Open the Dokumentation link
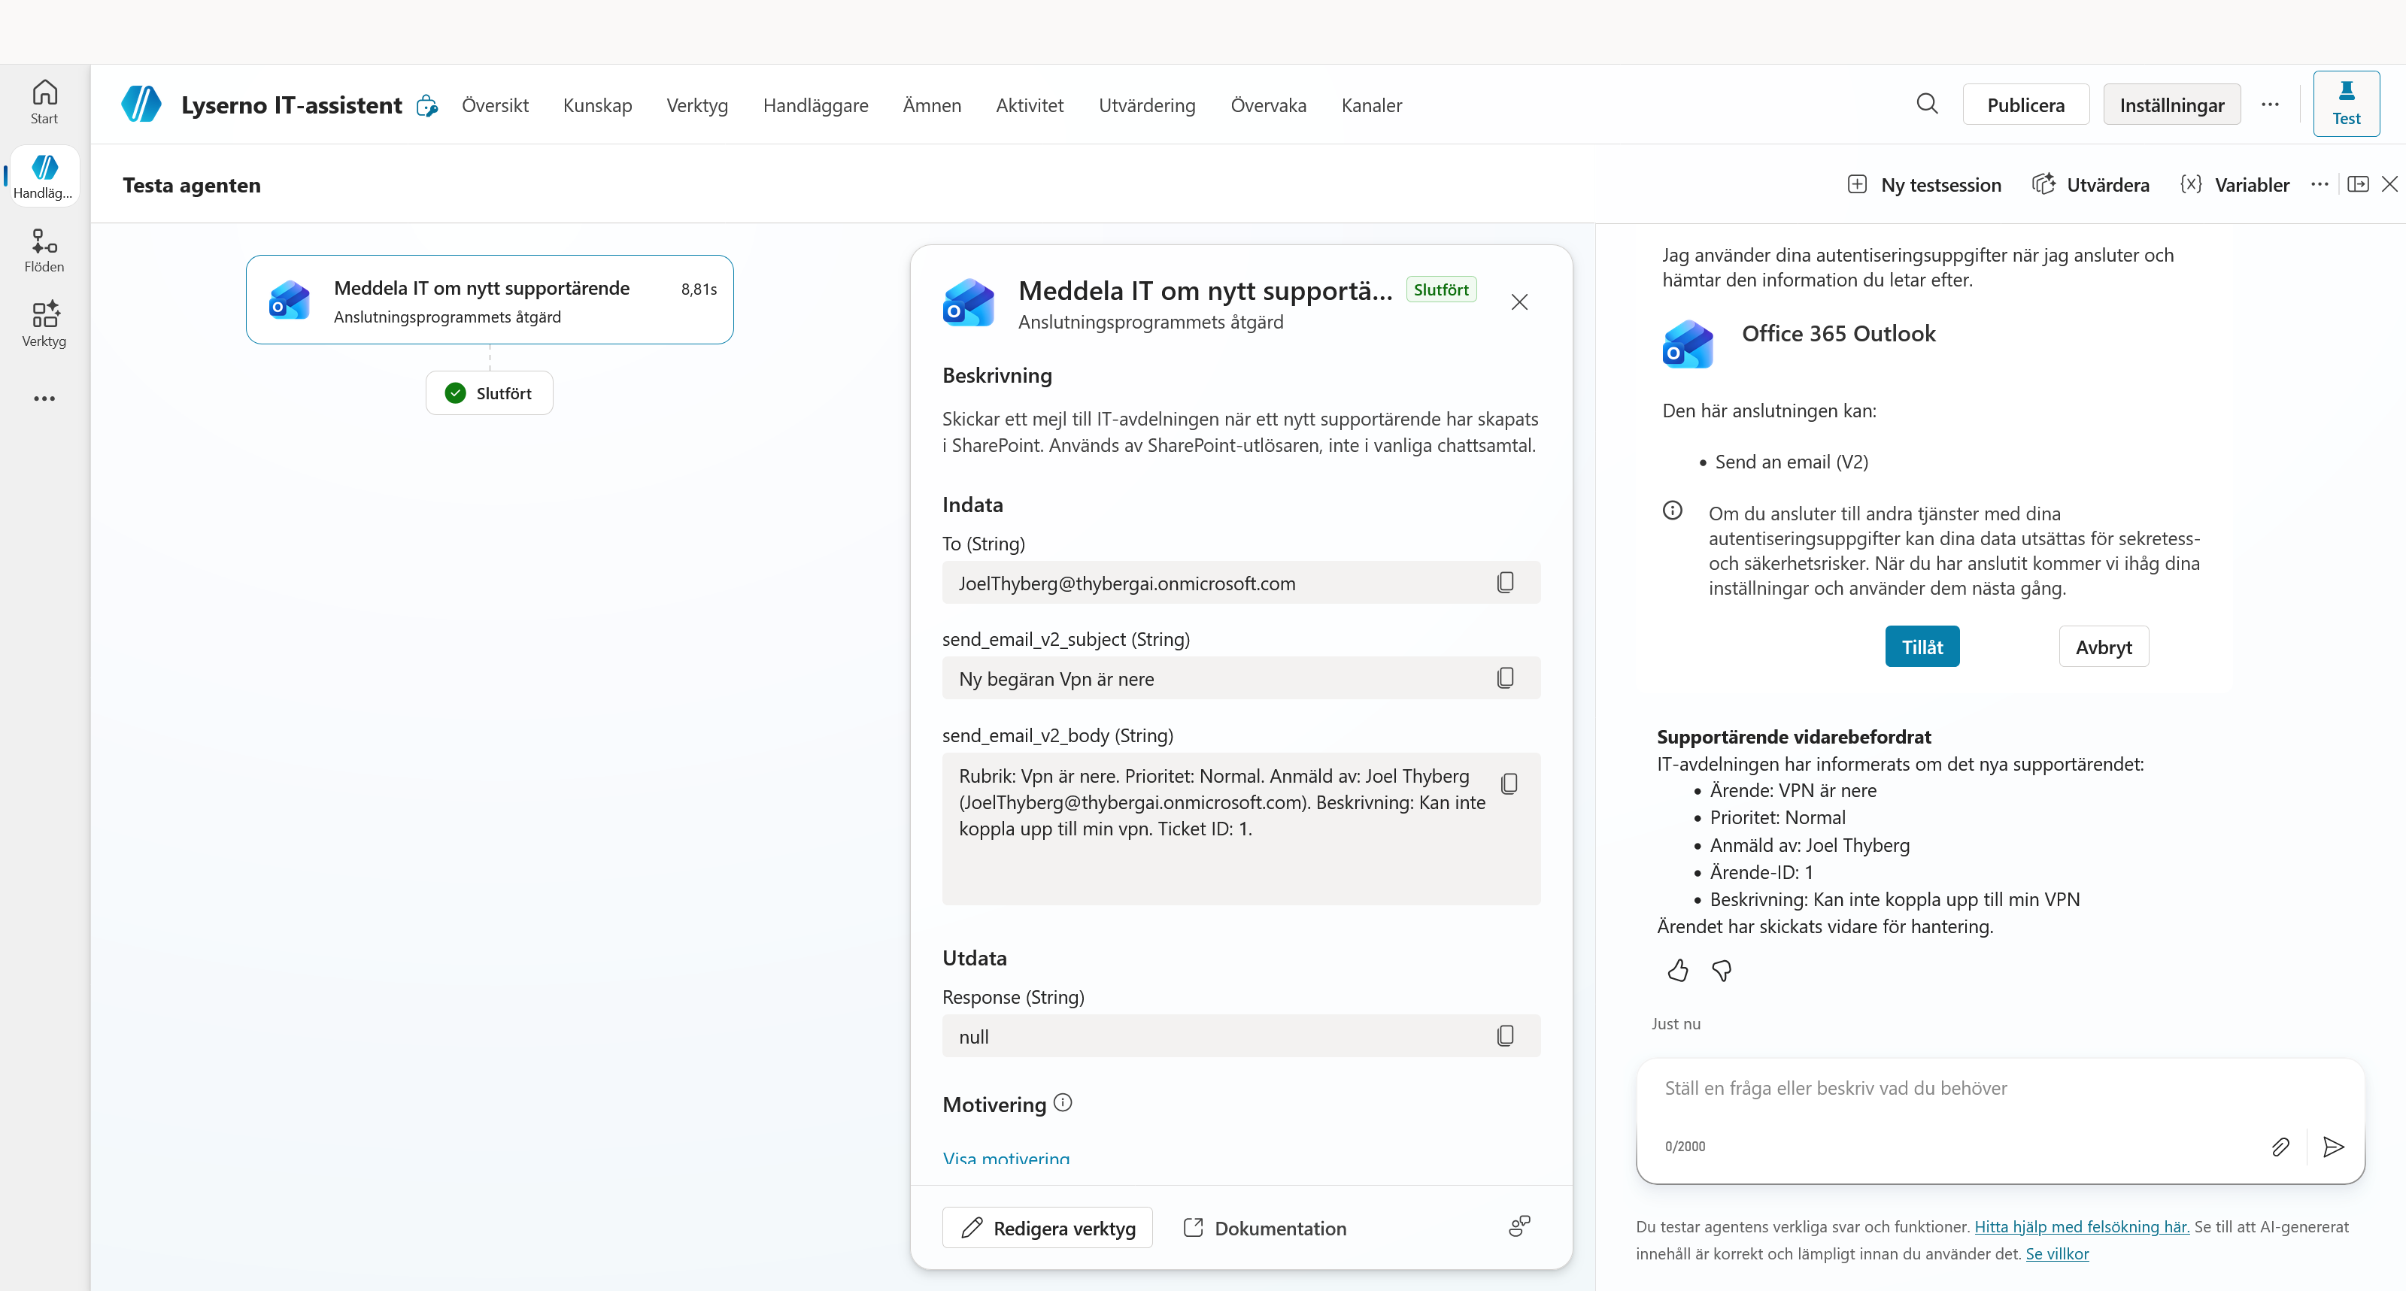The height and width of the screenshot is (1291, 2406). [x=1266, y=1228]
